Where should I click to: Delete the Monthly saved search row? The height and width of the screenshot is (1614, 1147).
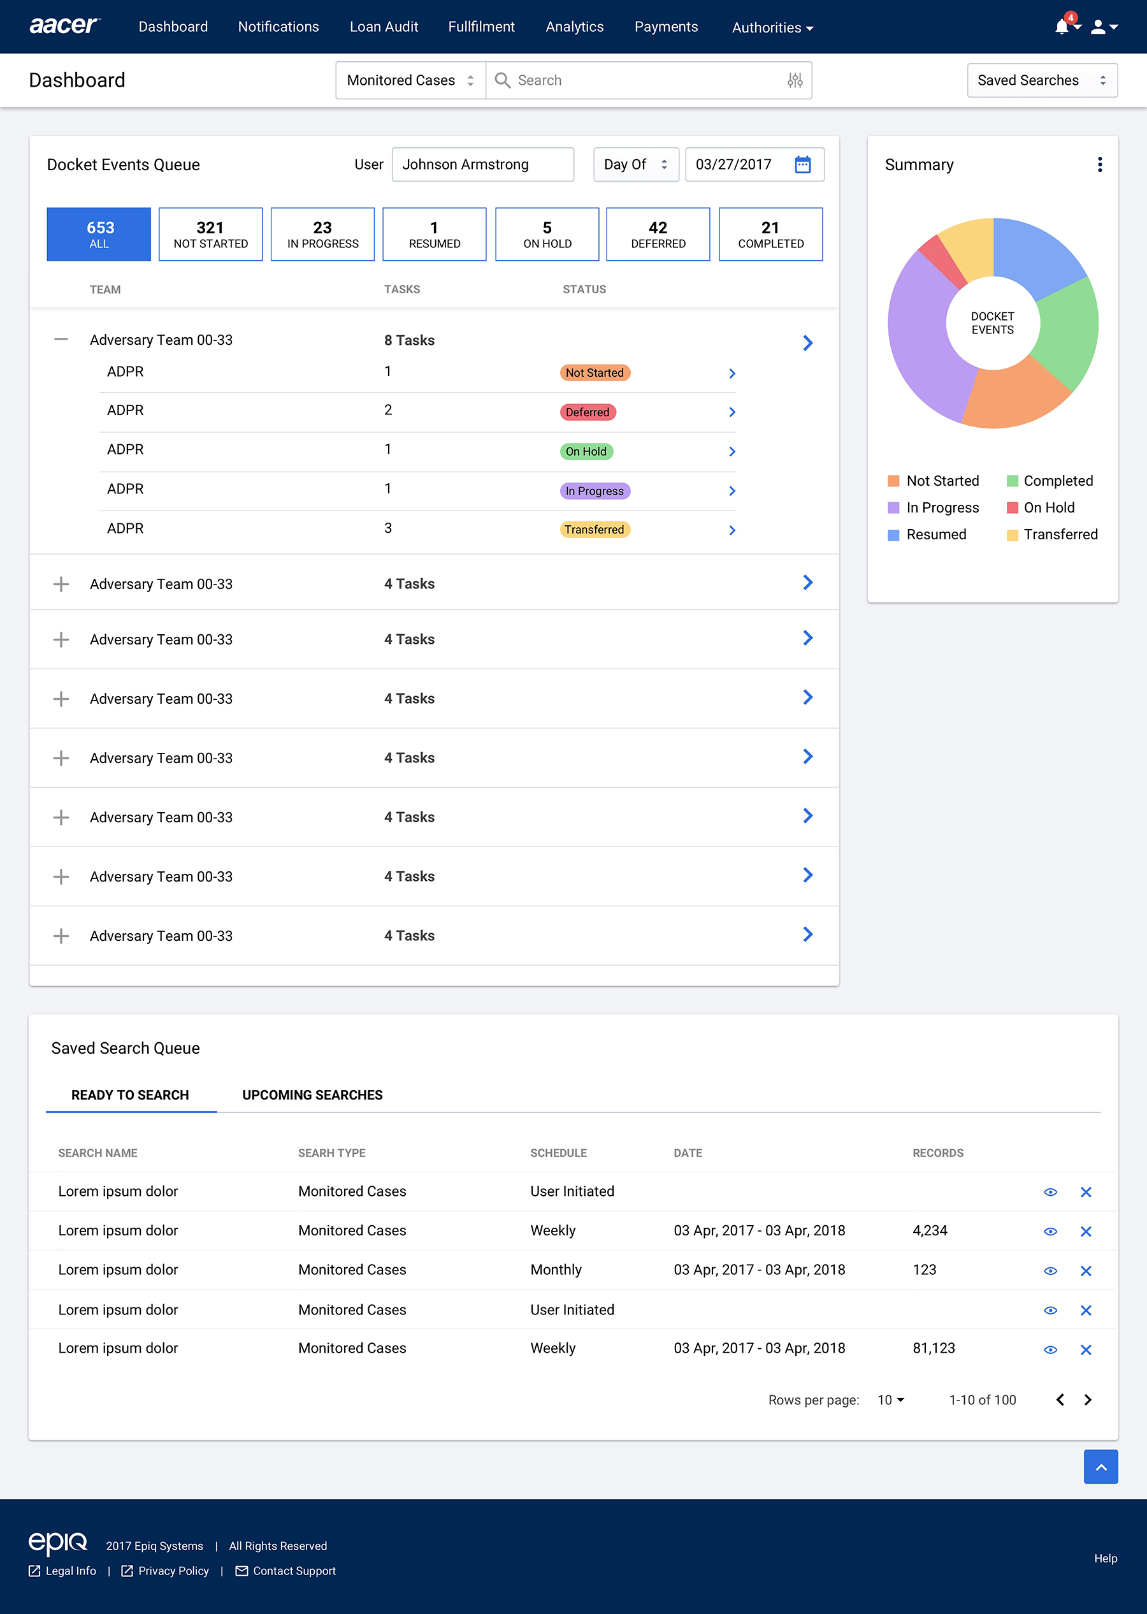pyautogui.click(x=1086, y=1270)
